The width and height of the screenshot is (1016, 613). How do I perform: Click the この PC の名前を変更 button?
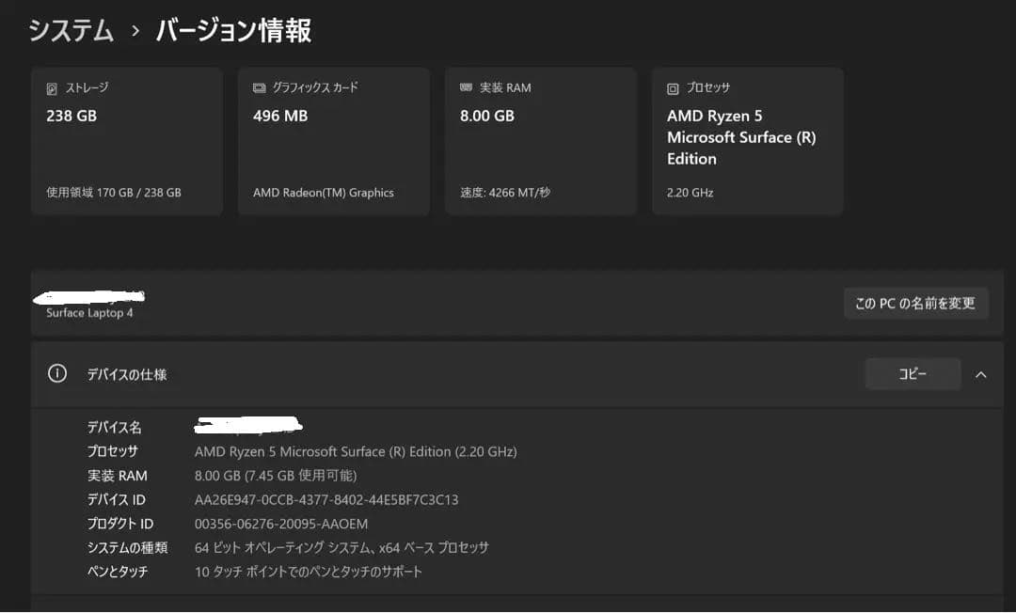(x=915, y=303)
